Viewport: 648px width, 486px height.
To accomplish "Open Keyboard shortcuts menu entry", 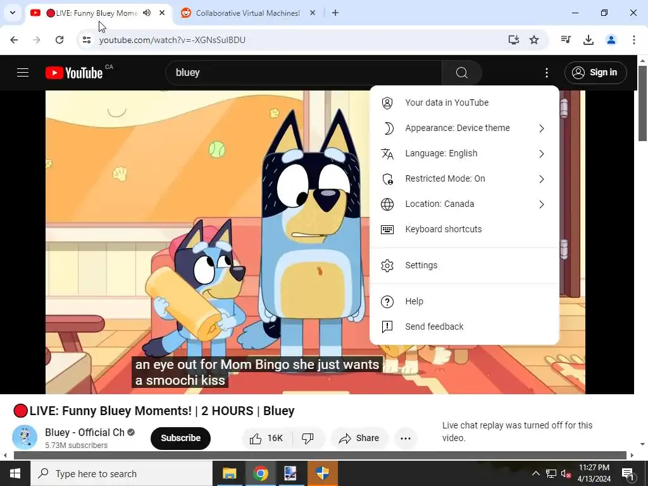I will coord(464,229).
